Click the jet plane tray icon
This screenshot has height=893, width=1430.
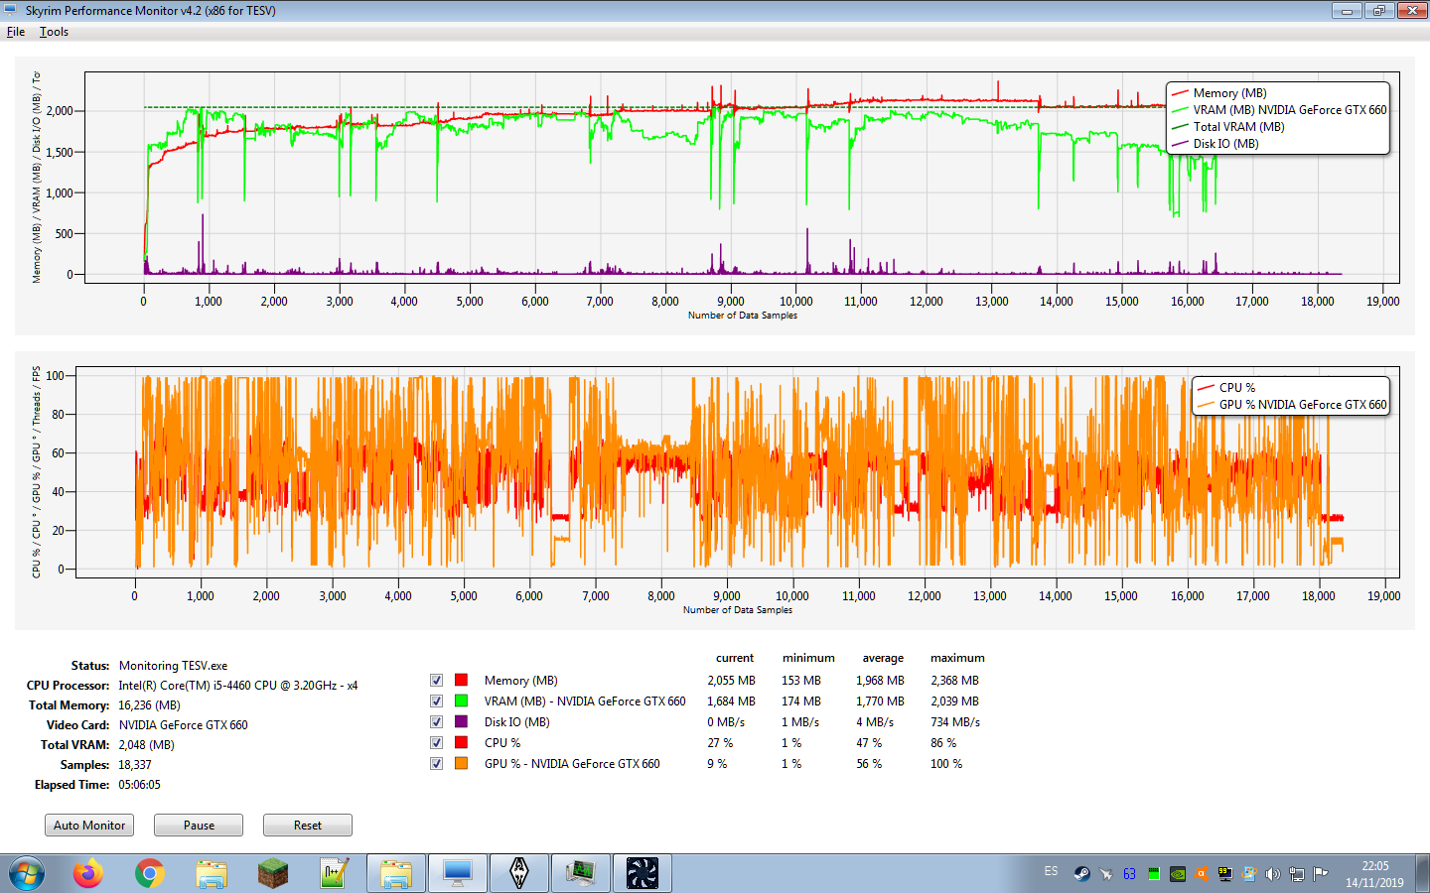coord(1105,874)
